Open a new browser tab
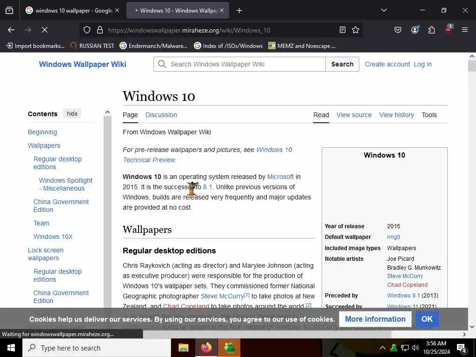The width and height of the screenshot is (476, 357). (x=239, y=11)
